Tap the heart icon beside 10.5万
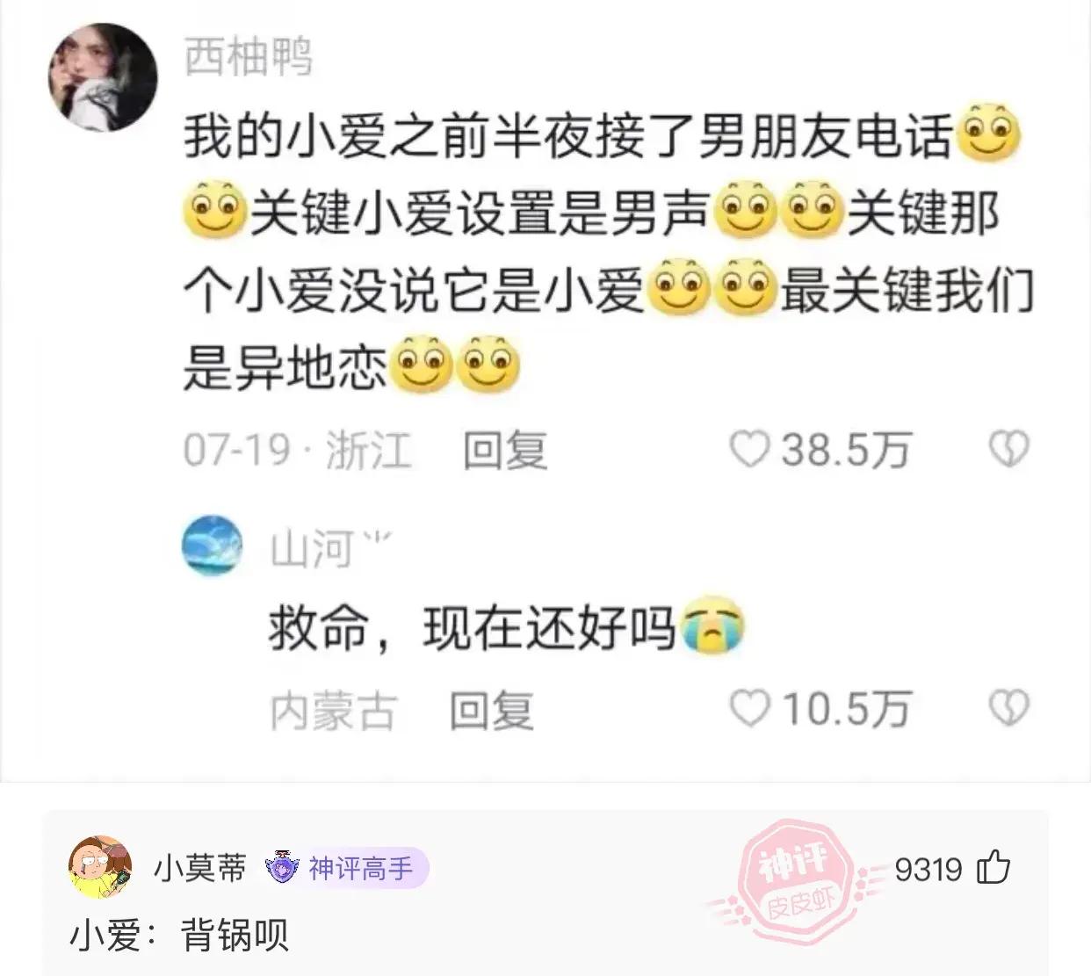Image resolution: width=1091 pixels, height=976 pixels. [x=749, y=708]
